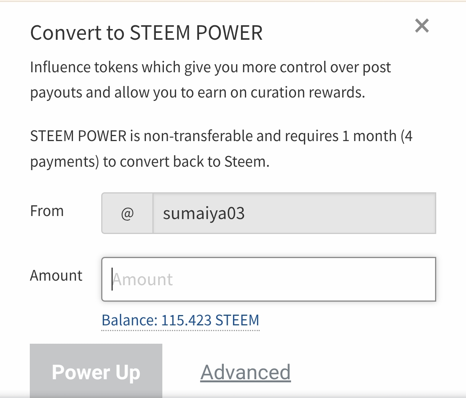
Task: Use the Balance: 115.423 STEEM link
Action: click(x=180, y=320)
